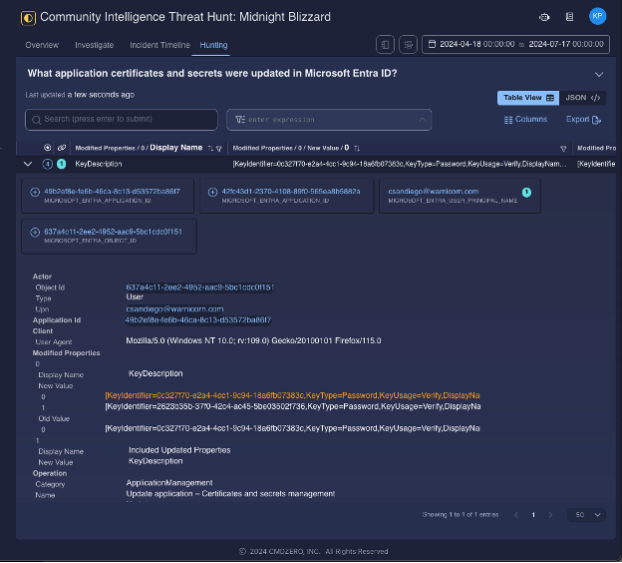Click teal badge on csandiego user card
This screenshot has height=563, width=622.
click(526, 193)
